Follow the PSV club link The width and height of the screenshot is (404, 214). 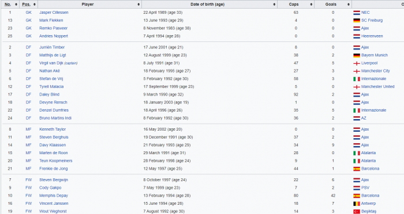365,188
